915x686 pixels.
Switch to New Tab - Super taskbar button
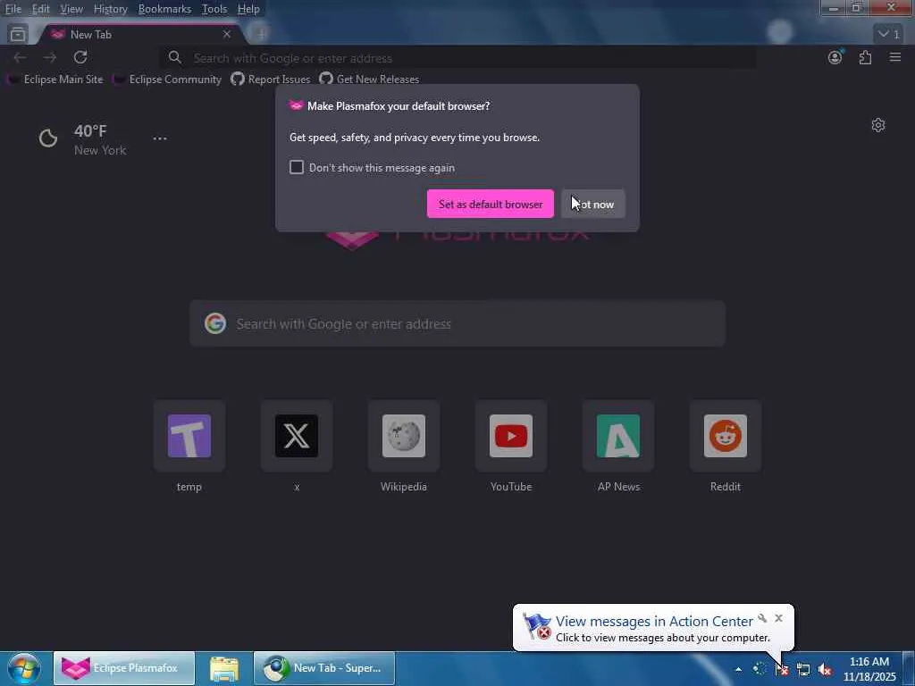(x=324, y=668)
